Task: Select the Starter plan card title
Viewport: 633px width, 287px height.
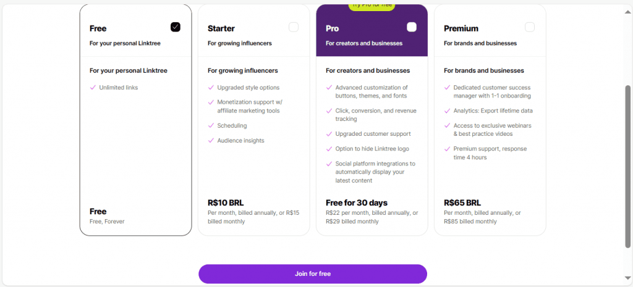Action: tap(221, 28)
